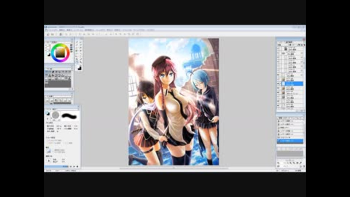Click the black brush stroke preview
The image size is (350, 197).
(x=69, y=116)
